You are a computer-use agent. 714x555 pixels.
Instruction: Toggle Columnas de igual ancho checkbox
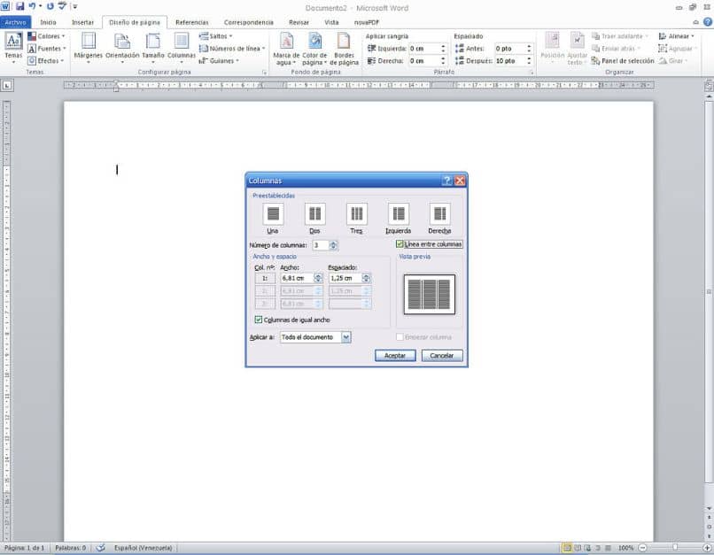coord(259,320)
